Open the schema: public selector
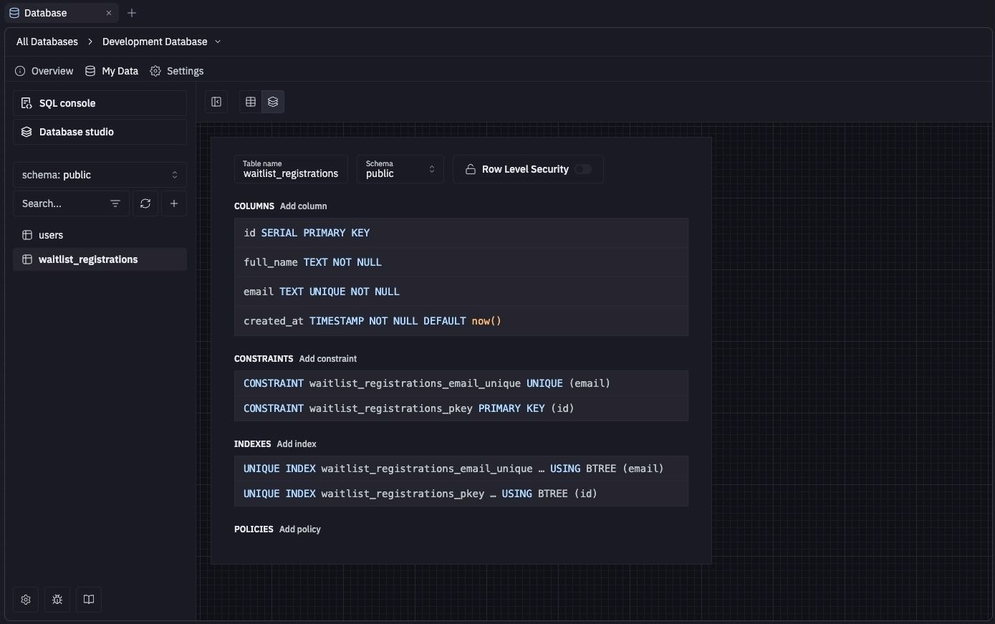 pyautogui.click(x=100, y=174)
